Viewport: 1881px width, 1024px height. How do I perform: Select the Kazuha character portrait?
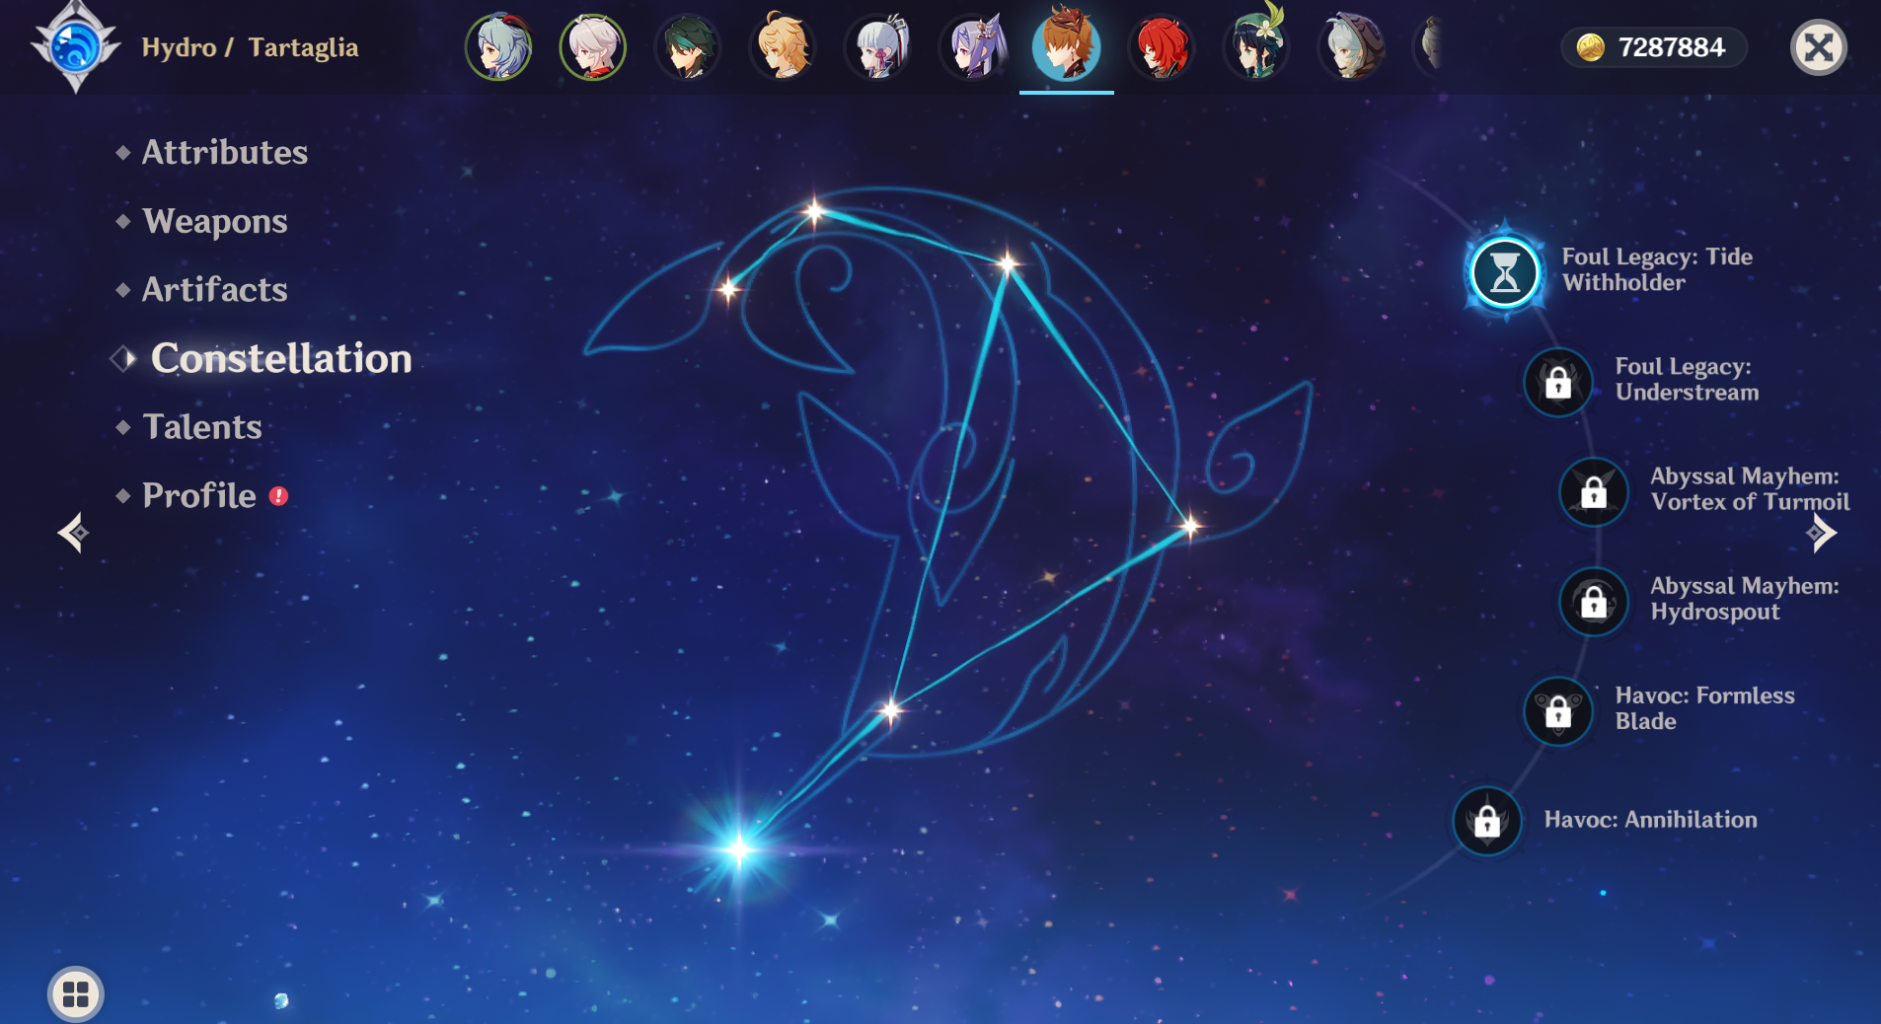click(x=593, y=46)
